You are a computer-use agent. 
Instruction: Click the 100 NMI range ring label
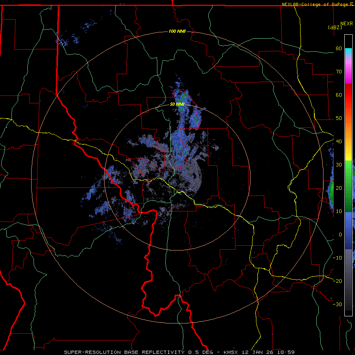tap(177, 31)
